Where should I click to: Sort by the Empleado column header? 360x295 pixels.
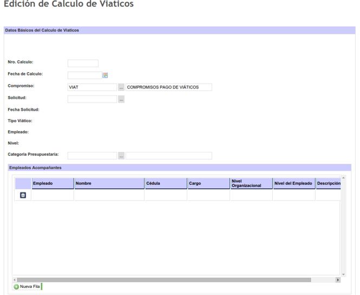(53, 184)
